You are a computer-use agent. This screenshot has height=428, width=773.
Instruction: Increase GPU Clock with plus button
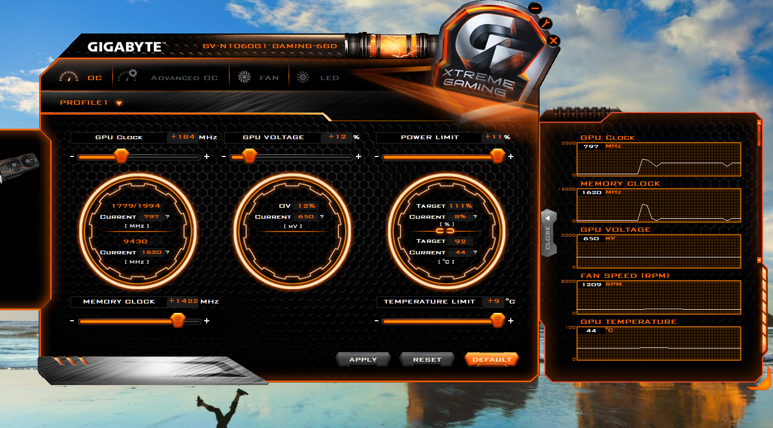(207, 156)
